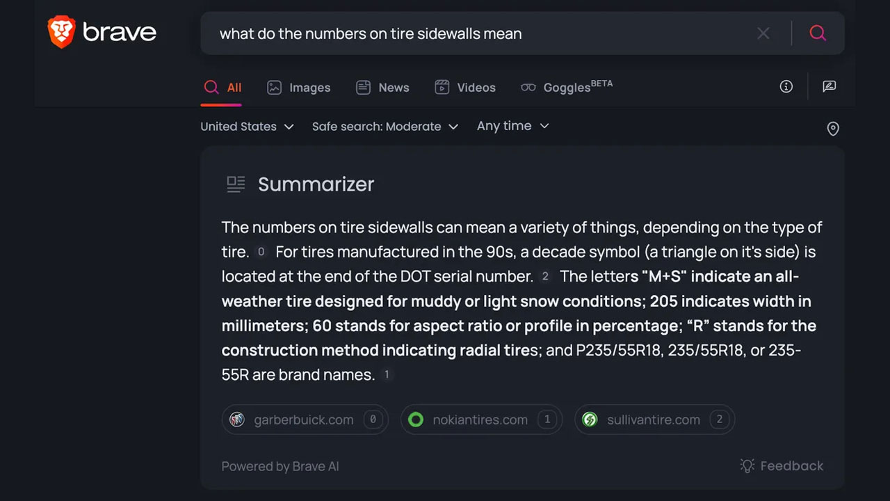Clear the search query with X icon
The width and height of the screenshot is (890, 501).
point(763,33)
